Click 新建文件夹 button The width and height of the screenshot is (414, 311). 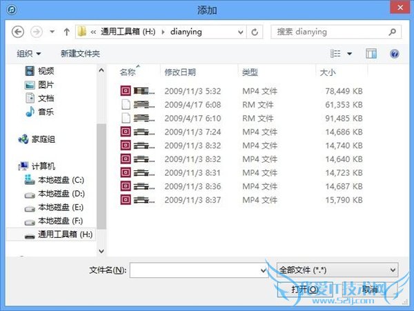(x=80, y=54)
